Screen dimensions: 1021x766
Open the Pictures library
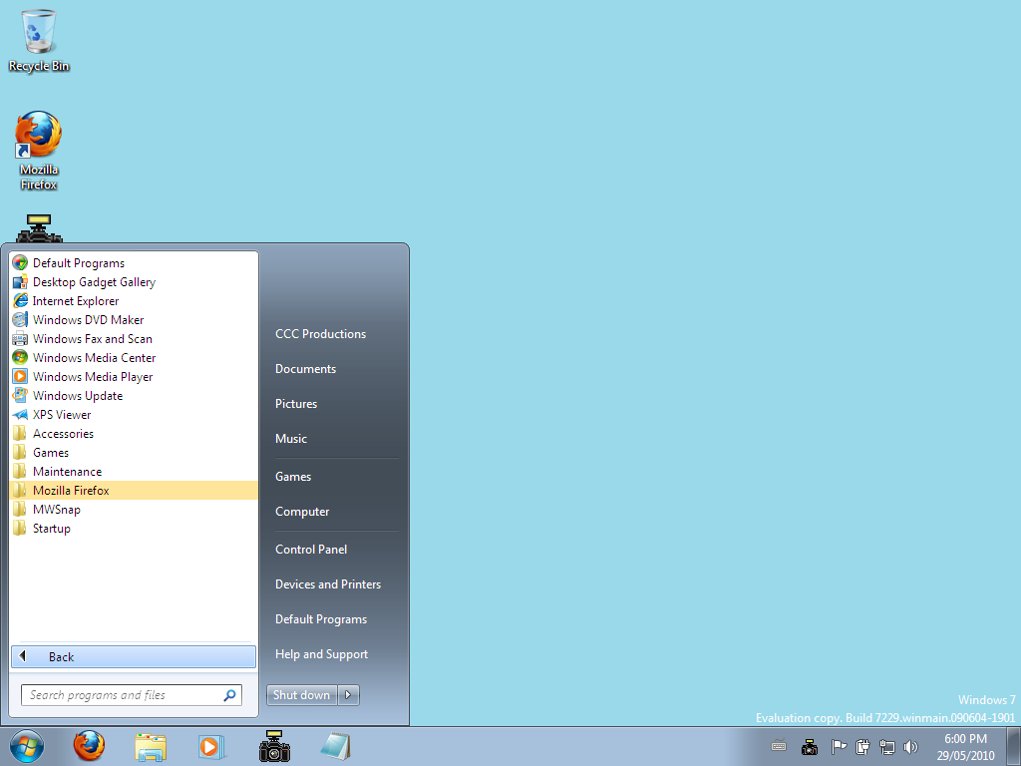point(295,404)
